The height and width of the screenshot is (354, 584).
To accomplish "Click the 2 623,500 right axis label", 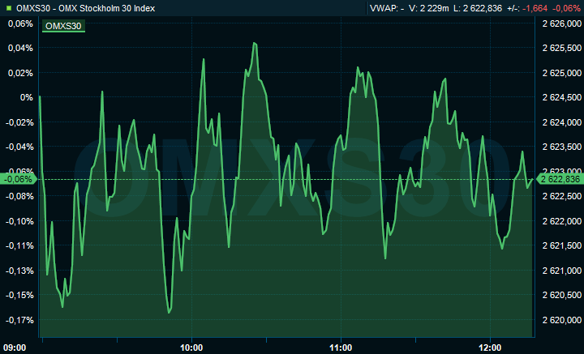I will (561, 147).
